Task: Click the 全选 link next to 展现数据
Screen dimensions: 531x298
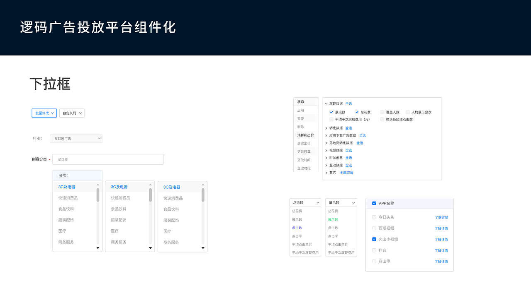Action: 348,103
